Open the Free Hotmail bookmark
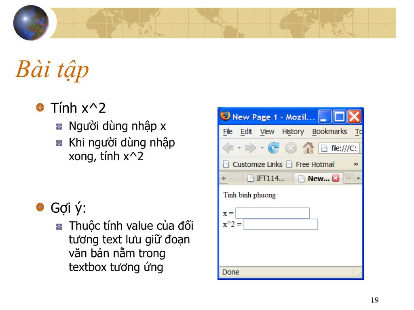The height and width of the screenshot is (310, 414). click(310, 164)
